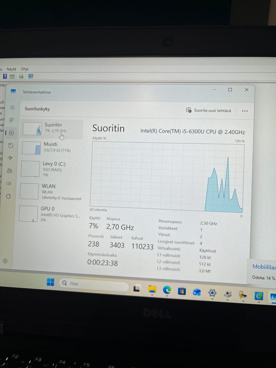Click the Perusnopeus 2,50 GHz value
This screenshot has height=368, width=276.
click(x=208, y=223)
